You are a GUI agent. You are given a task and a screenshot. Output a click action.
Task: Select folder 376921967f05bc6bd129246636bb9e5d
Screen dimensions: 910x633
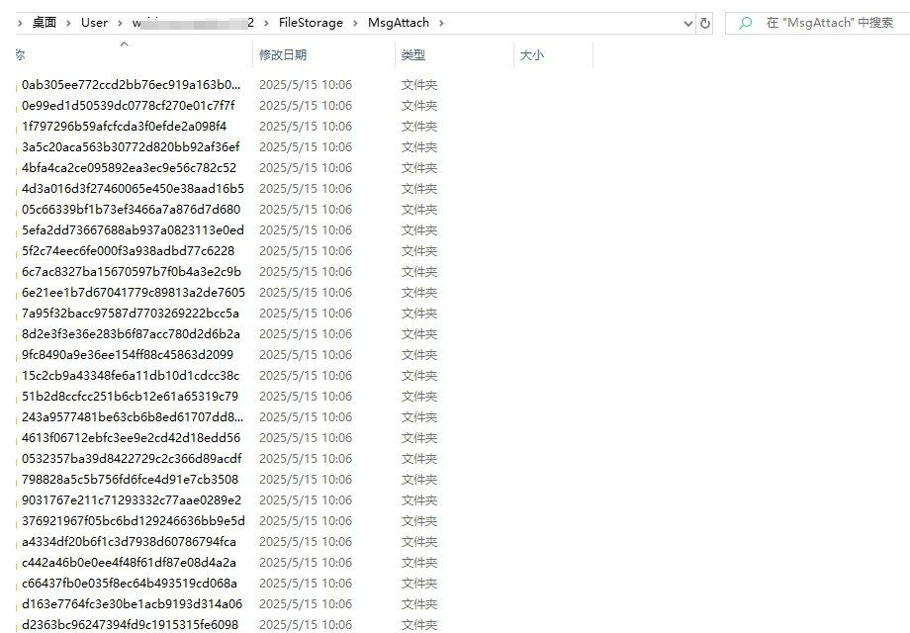(134, 521)
